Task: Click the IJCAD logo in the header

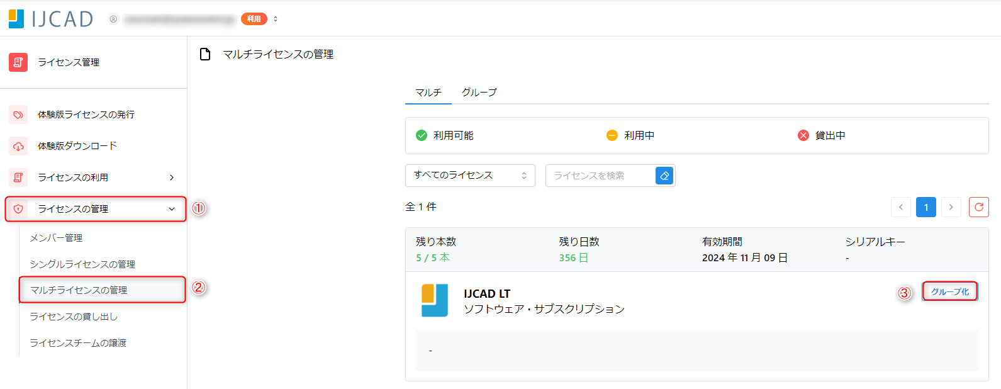Action: pos(51,19)
